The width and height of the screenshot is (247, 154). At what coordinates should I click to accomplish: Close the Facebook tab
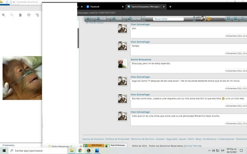pos(123,7)
